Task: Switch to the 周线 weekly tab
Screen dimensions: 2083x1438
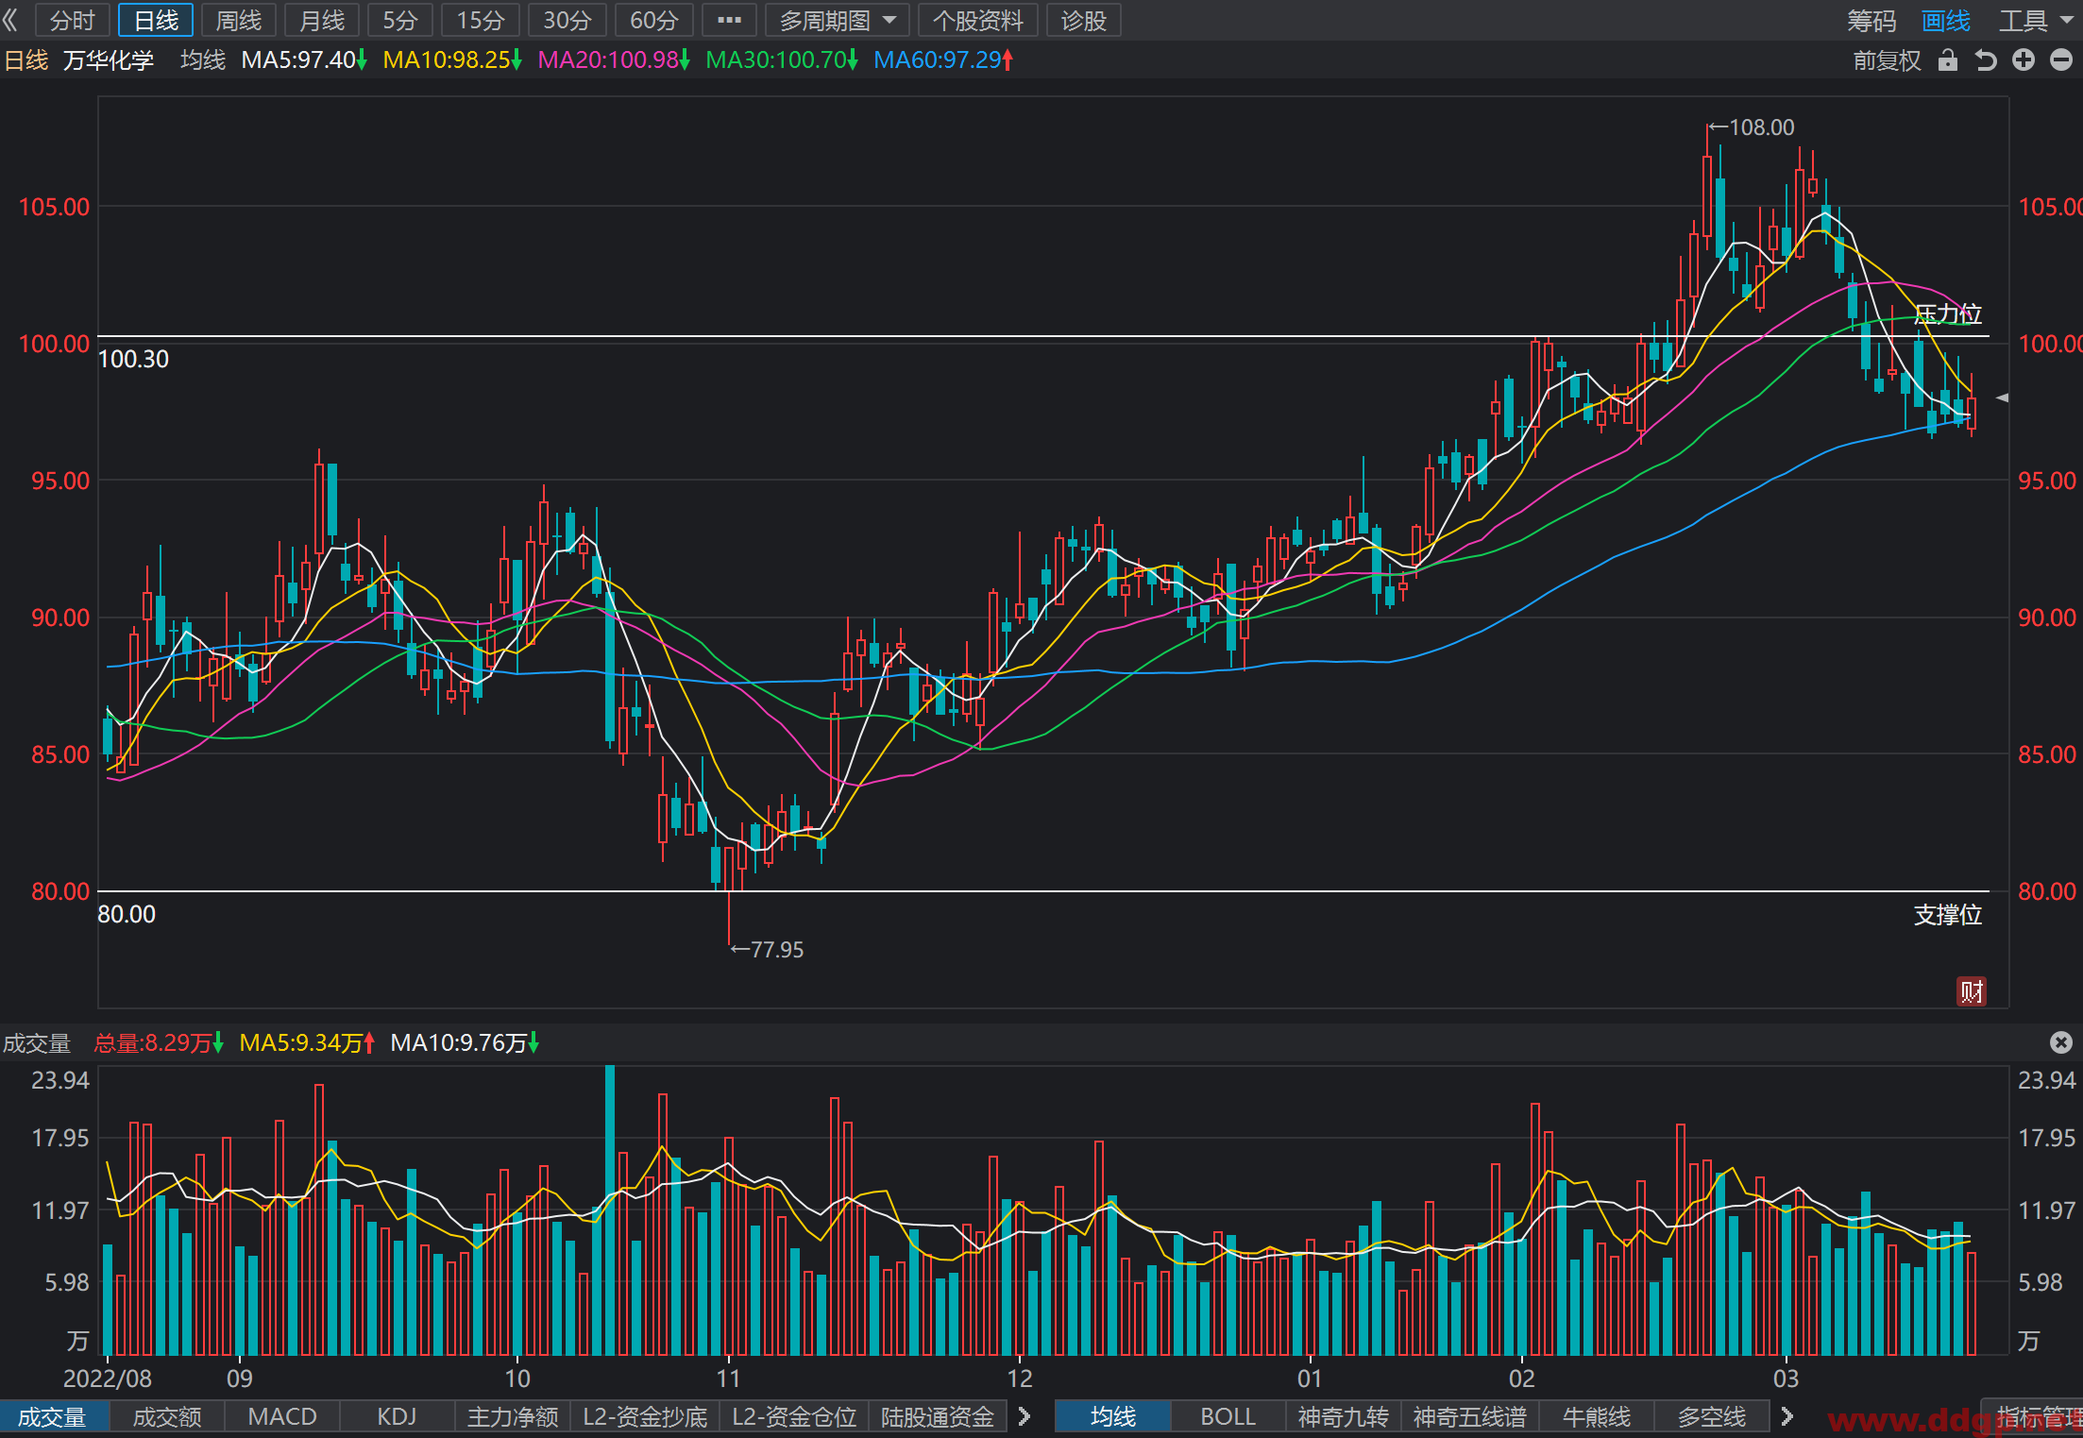Action: click(x=238, y=20)
